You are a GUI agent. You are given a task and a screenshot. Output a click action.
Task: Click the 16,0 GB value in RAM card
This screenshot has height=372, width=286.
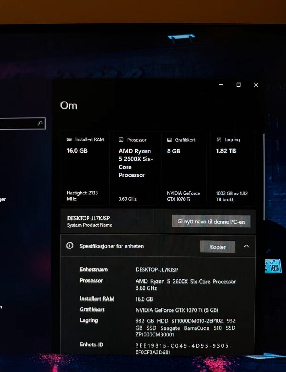pyautogui.click(x=77, y=150)
